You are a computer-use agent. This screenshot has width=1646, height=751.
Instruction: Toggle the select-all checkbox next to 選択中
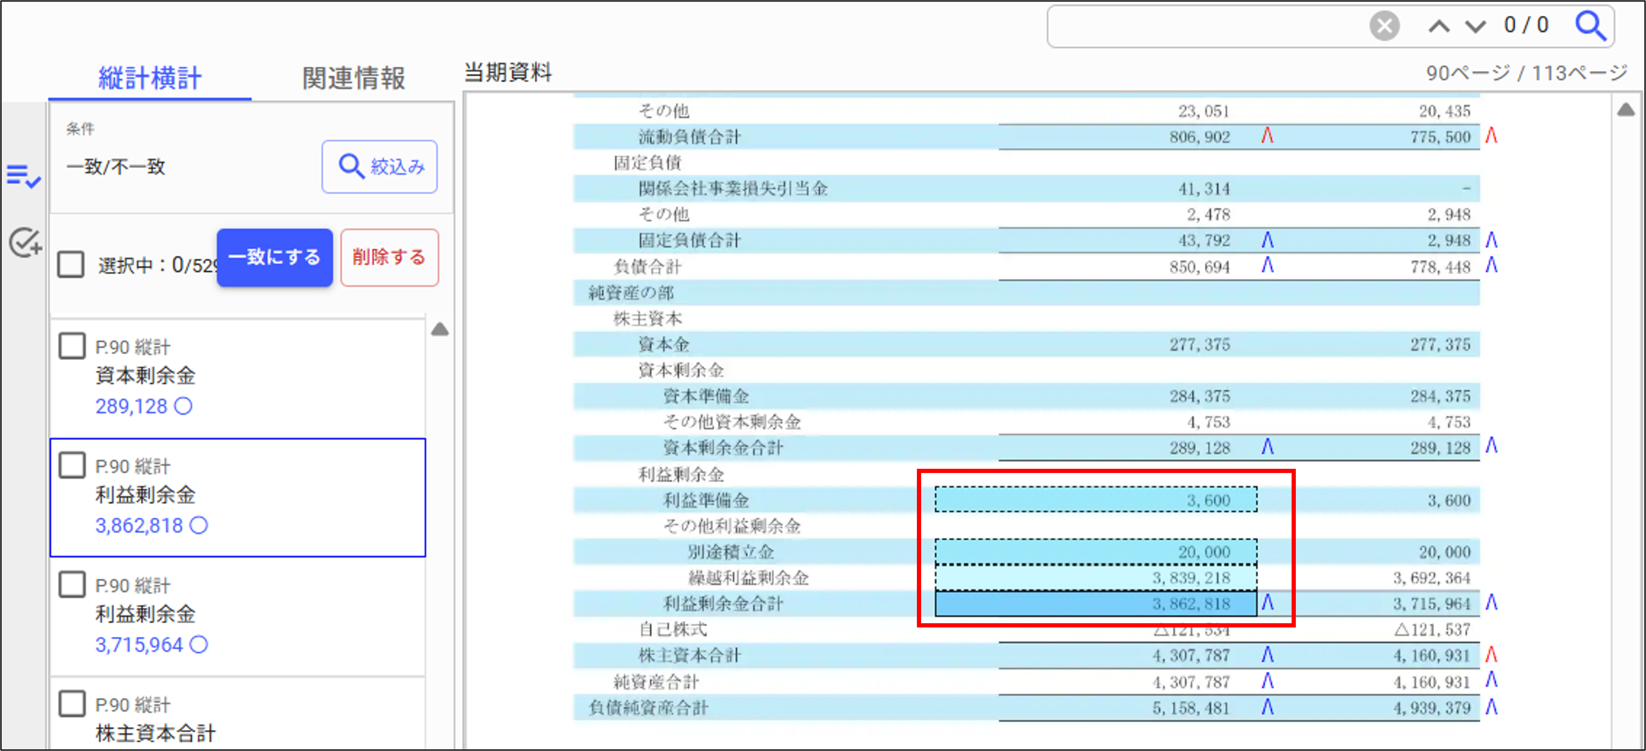(x=71, y=264)
